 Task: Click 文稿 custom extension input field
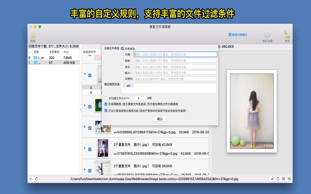point(176,54)
